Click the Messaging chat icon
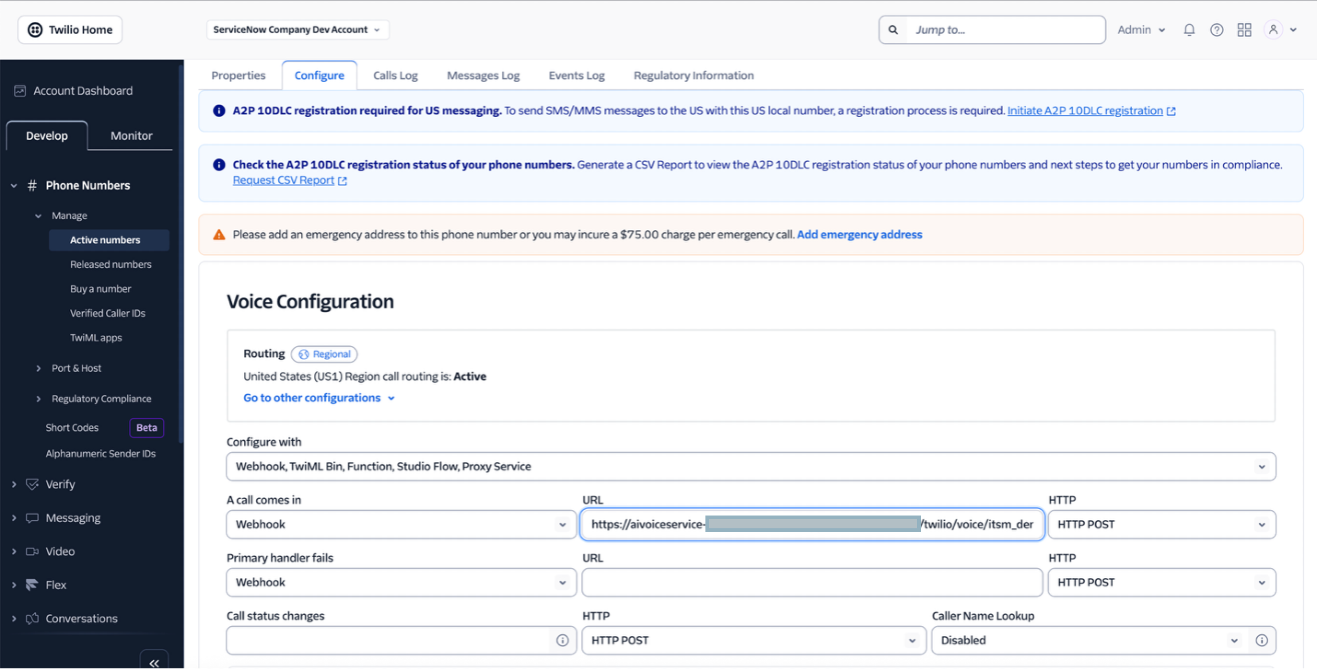The height and width of the screenshot is (672, 1317). [x=32, y=518]
